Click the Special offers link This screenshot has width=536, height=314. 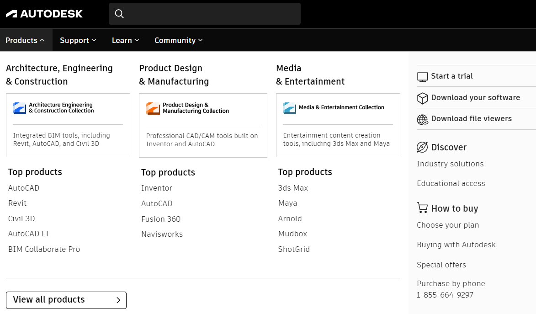click(441, 265)
